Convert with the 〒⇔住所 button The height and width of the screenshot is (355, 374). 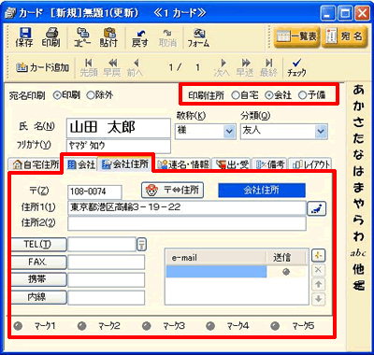pyautogui.click(x=172, y=191)
